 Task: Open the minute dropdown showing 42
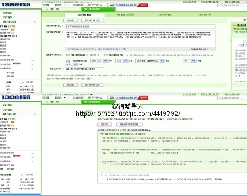coord(72,64)
